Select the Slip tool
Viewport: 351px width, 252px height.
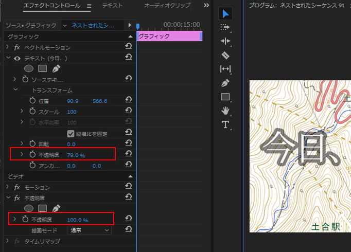tap(225, 69)
